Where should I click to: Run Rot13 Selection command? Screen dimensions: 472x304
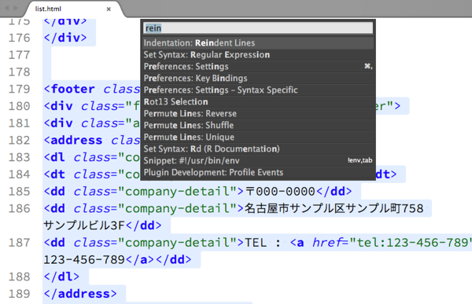[x=258, y=101]
